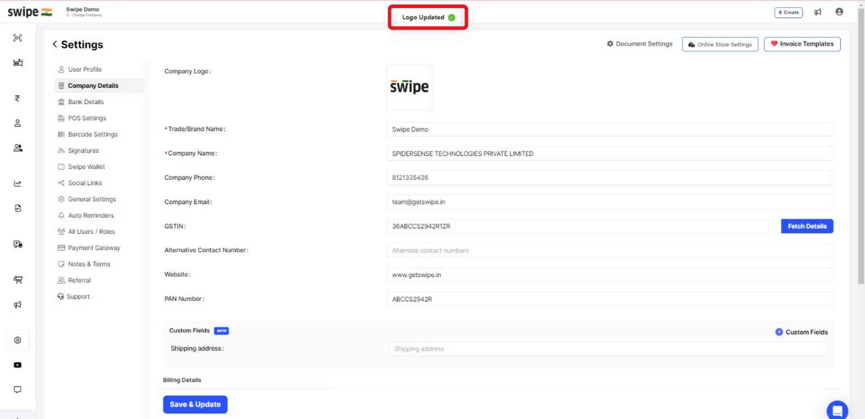Focus the Alternative Contact Number field
Viewport: 865px width, 419px height.
pyautogui.click(x=610, y=250)
